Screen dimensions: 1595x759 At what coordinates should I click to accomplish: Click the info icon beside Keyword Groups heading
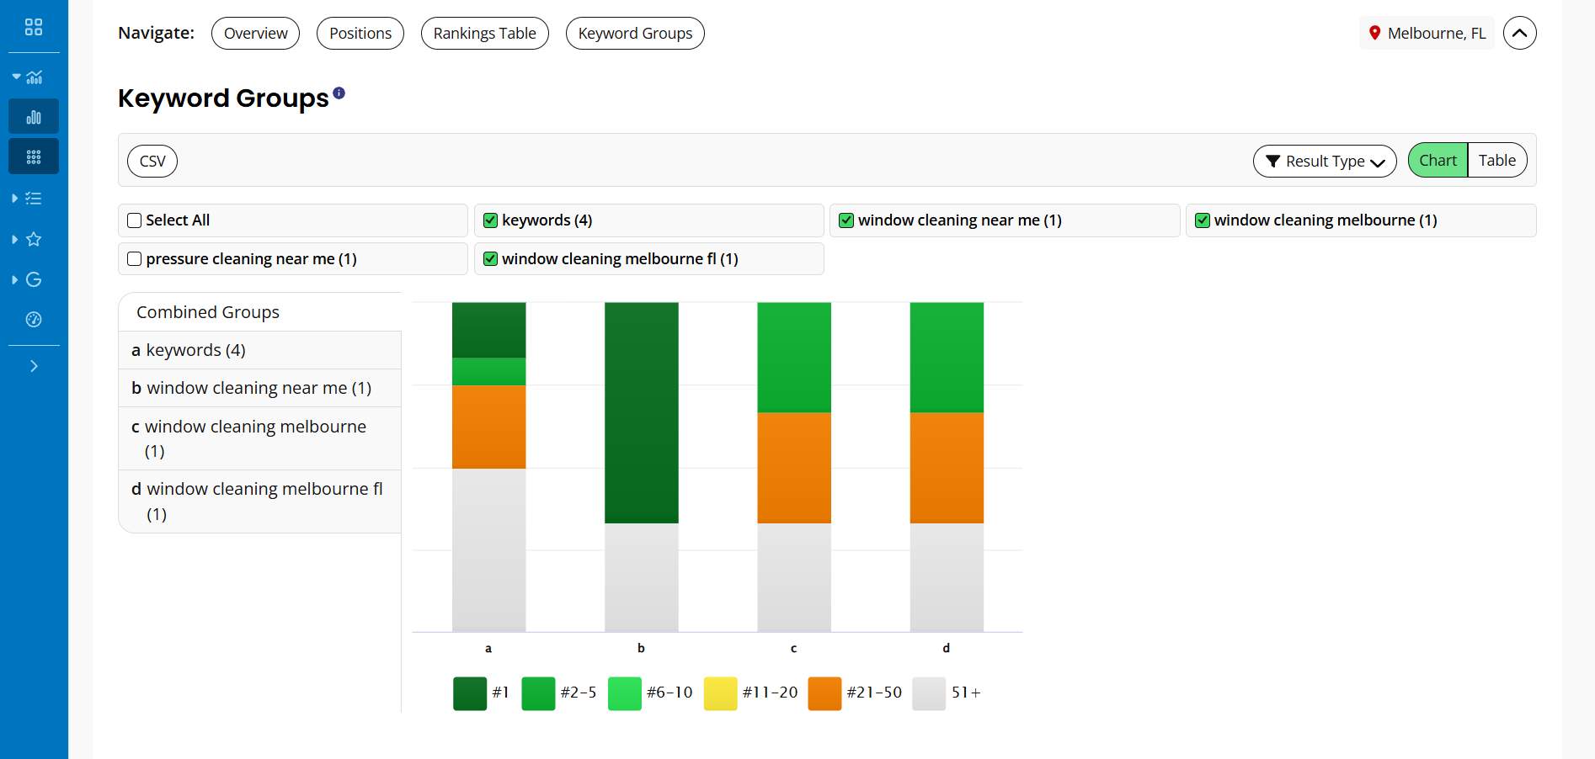point(339,93)
